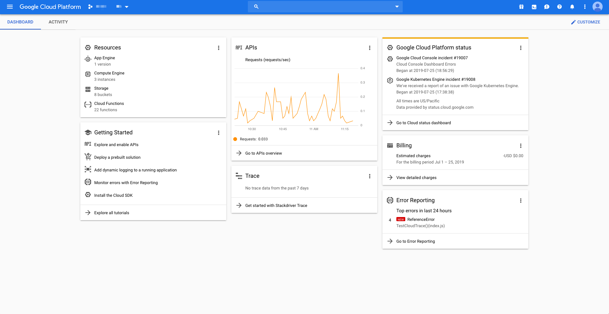The height and width of the screenshot is (314, 609).
Task: Open the Billing card overflow menu
Action: pos(521,146)
